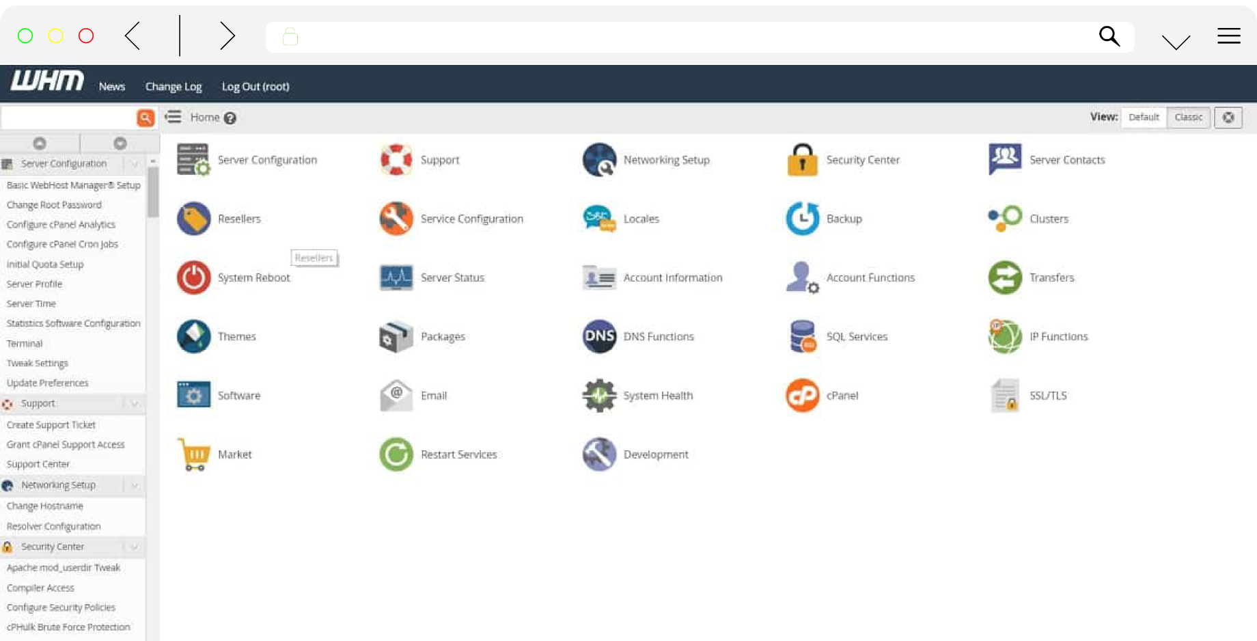The height and width of the screenshot is (641, 1257).
Task: Open Tweak Settings link
Action: (37, 364)
